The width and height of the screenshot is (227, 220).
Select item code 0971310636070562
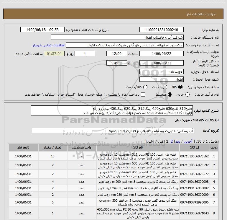(195, 156)
